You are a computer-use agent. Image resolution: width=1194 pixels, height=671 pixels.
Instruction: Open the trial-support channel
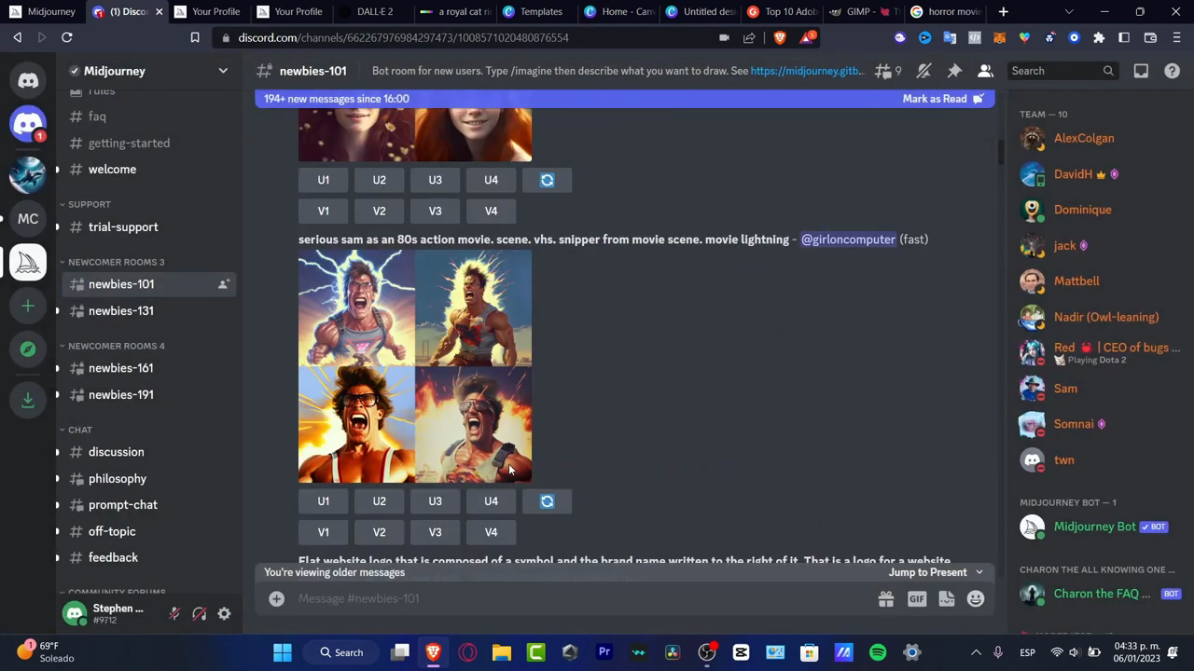click(123, 227)
